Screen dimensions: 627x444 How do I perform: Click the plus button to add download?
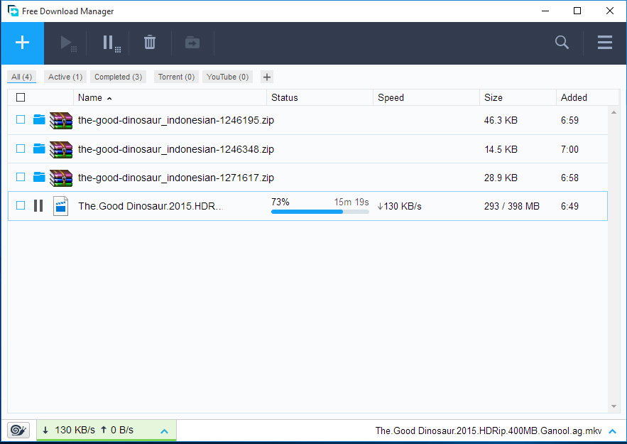coord(22,43)
